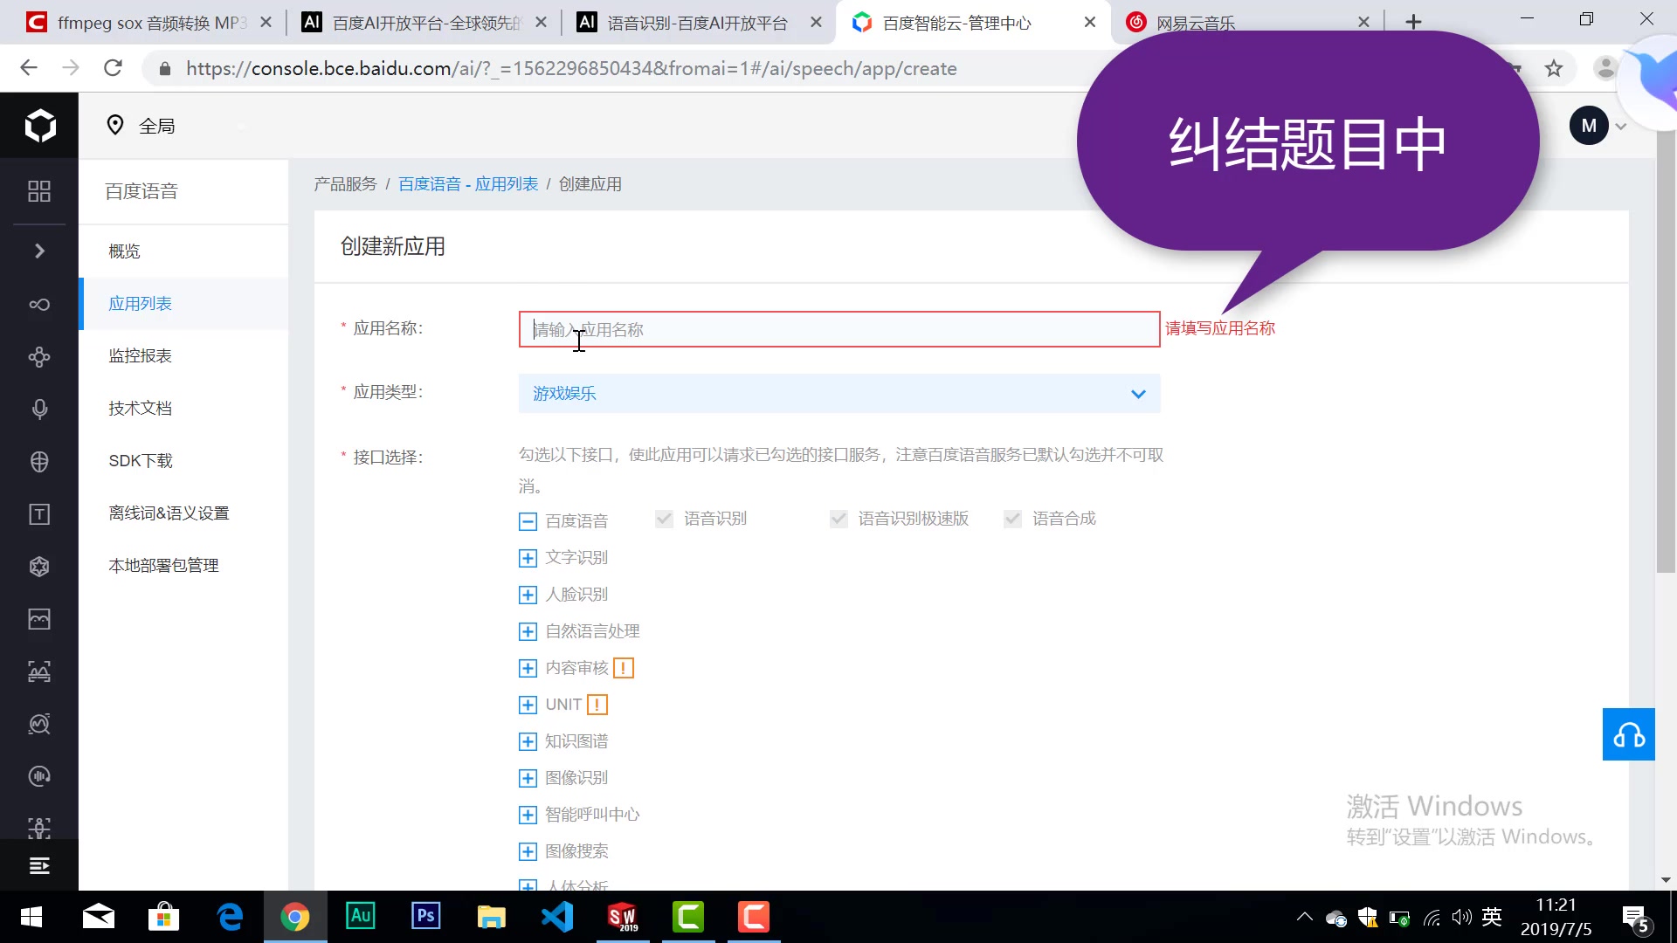Click the location pin icon next to 全局
Viewport: 1677px width, 943px height.
(114, 126)
